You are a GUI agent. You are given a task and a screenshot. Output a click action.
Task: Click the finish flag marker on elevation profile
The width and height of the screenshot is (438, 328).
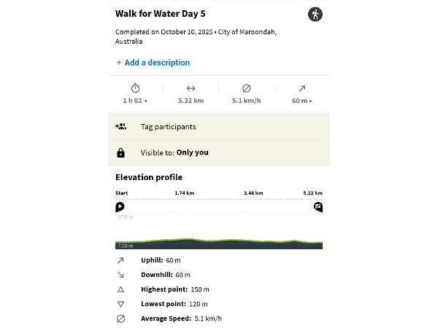(x=318, y=207)
